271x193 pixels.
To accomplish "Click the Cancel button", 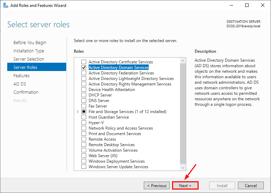I will (x=251, y=185).
